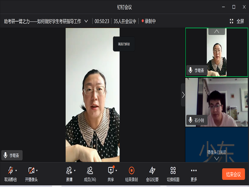The image size is (249, 187).
Task: Expand microphone options arrow beside 取消静音
Action: click(x=16, y=170)
